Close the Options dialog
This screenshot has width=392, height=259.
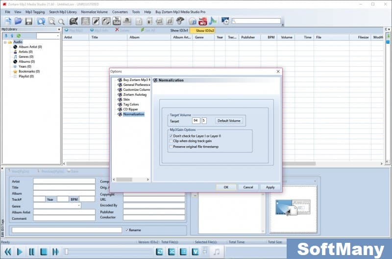coord(278,72)
